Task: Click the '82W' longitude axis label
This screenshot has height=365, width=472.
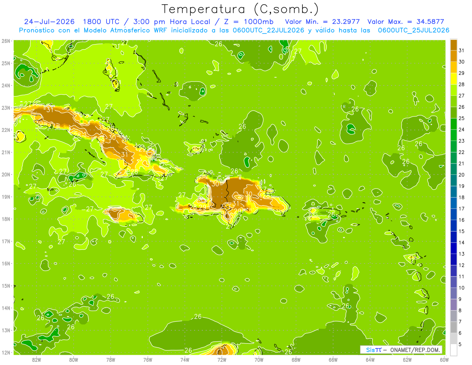Action: coord(36,359)
